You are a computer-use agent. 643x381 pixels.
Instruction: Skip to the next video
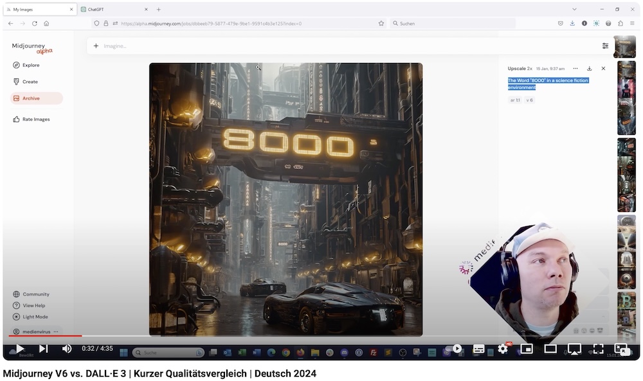[x=44, y=349]
